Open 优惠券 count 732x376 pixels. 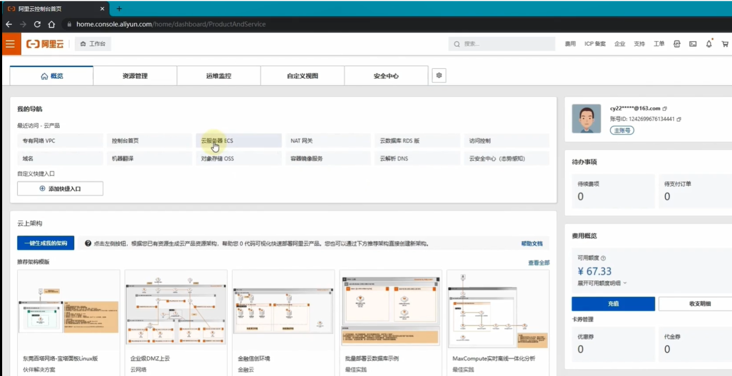[x=580, y=349]
